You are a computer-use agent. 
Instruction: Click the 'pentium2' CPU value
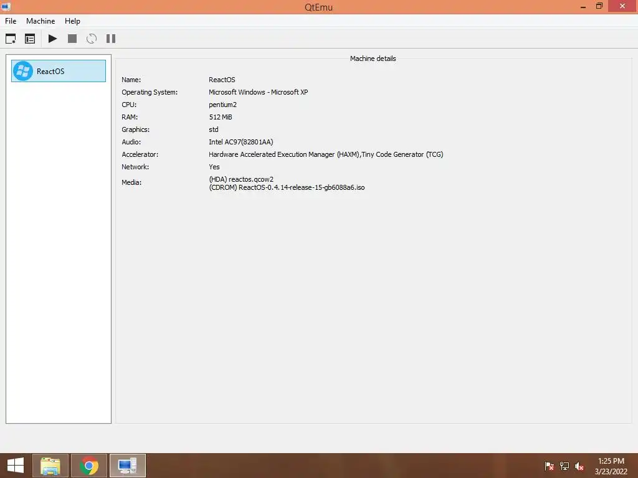point(222,105)
